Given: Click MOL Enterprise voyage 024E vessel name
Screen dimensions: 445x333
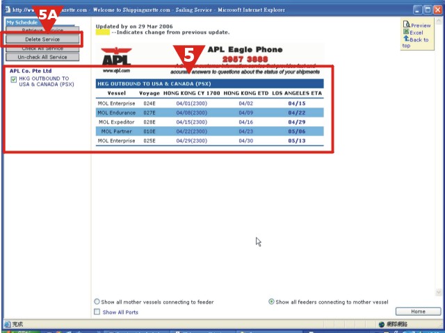Looking at the screenshot, I should click(116, 103).
